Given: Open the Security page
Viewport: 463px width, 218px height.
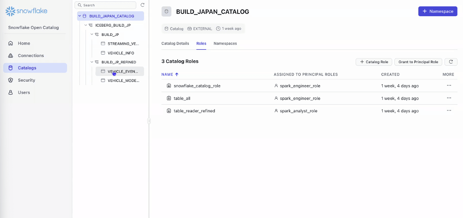Looking at the screenshot, I should point(35,80).
